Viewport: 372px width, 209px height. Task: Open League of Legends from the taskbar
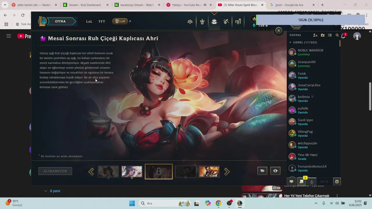[x=240, y=203]
